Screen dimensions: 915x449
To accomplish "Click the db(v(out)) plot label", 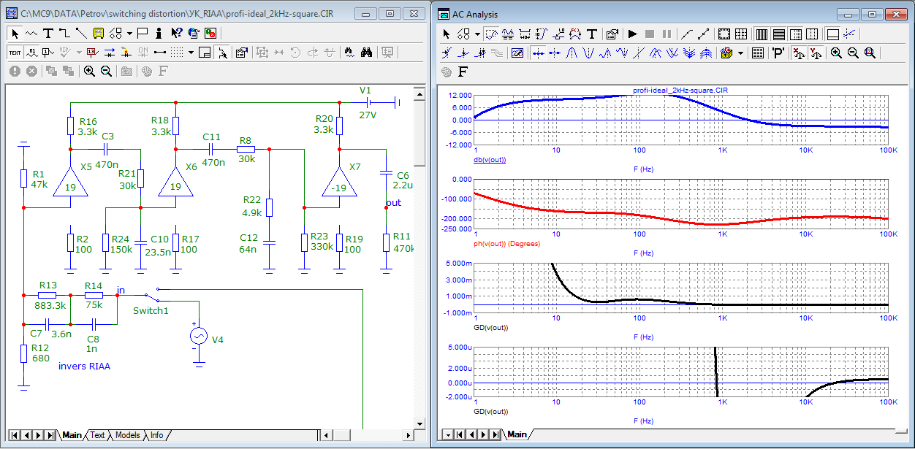I will tap(490, 159).
